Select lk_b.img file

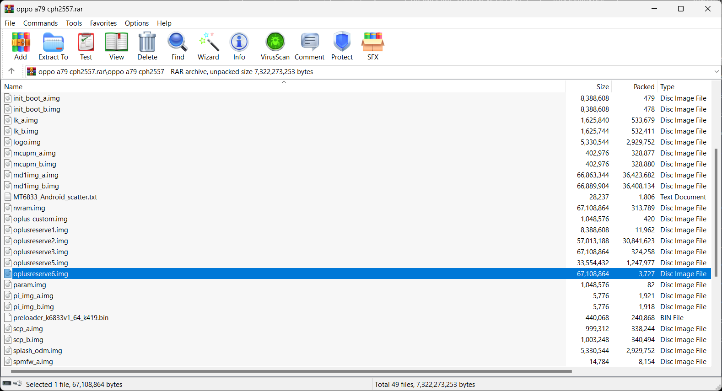click(26, 131)
